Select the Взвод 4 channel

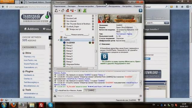tap(69, 53)
